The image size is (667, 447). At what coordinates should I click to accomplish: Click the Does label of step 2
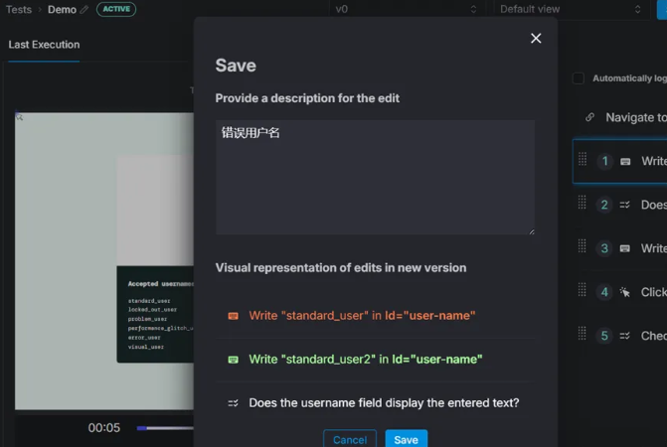pyautogui.click(x=654, y=205)
